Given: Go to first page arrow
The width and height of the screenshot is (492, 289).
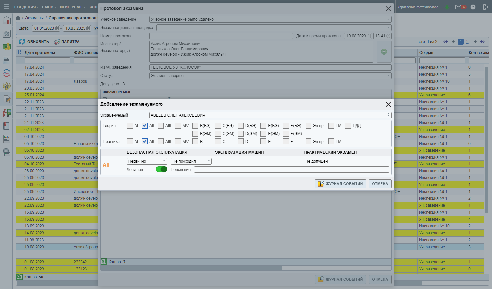Looking at the screenshot, I should coord(446,42).
